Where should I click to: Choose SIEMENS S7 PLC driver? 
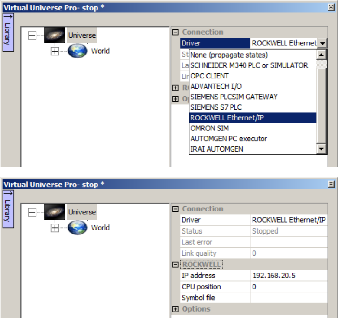pyautogui.click(x=253, y=107)
